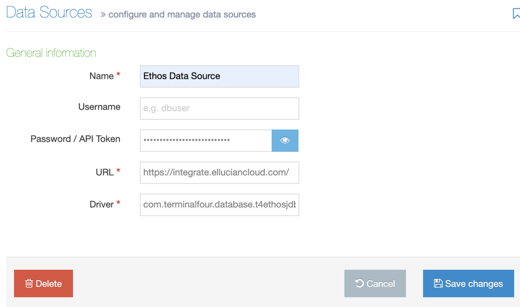Screen dimensions: 520x307
Task: Click the red asterisk next to URL
Action: coord(118,169)
